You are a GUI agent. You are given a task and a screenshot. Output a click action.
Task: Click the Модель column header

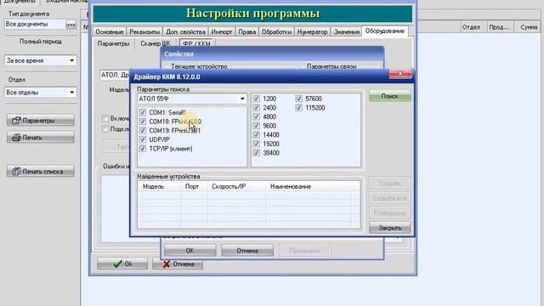[x=159, y=187]
